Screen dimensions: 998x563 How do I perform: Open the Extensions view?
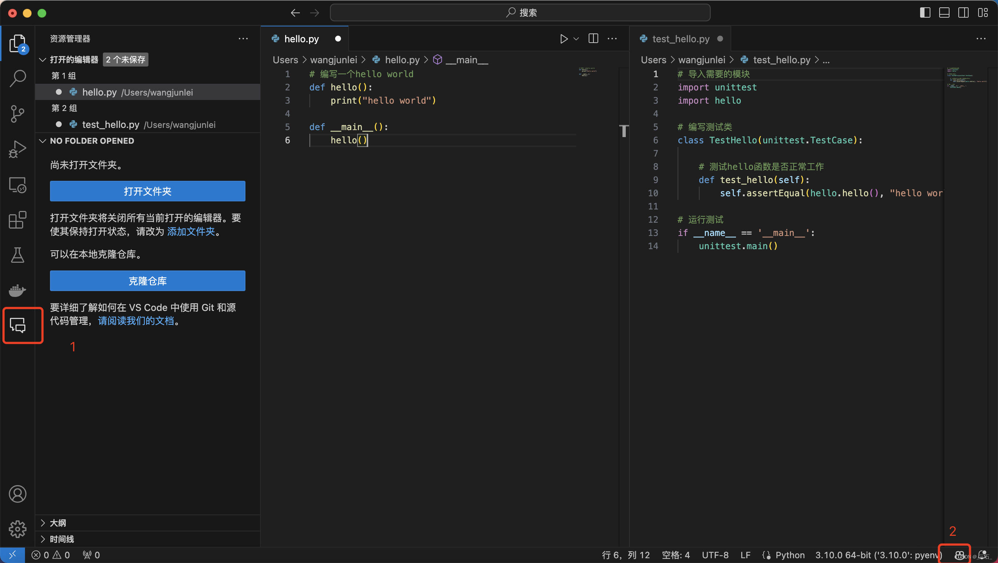tap(17, 220)
